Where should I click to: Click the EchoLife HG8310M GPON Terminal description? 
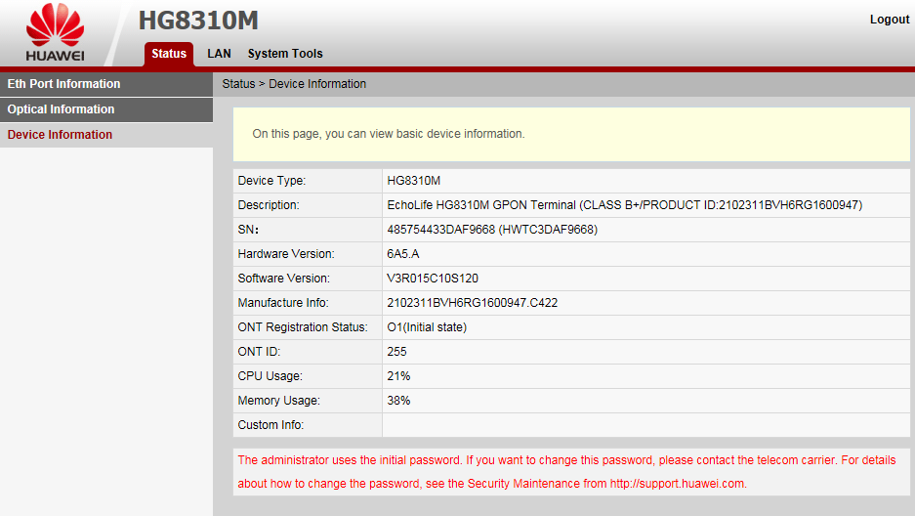(x=624, y=205)
